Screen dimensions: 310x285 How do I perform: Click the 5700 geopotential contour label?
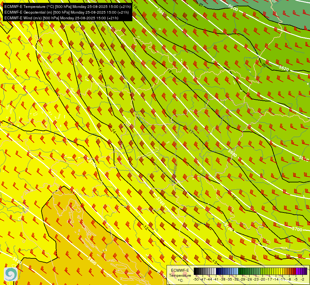tap(297, 229)
